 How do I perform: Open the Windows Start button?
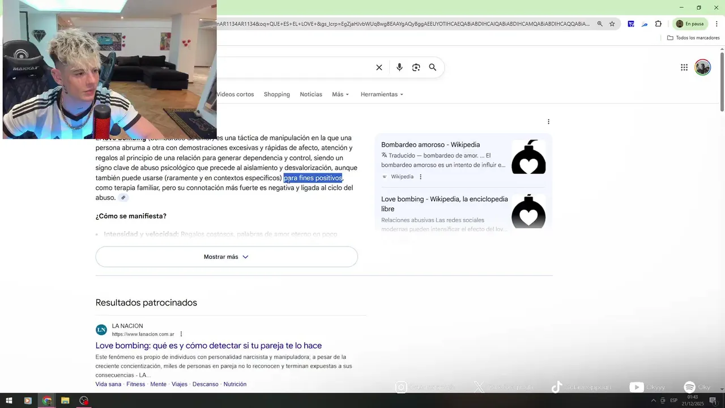pos(9,401)
